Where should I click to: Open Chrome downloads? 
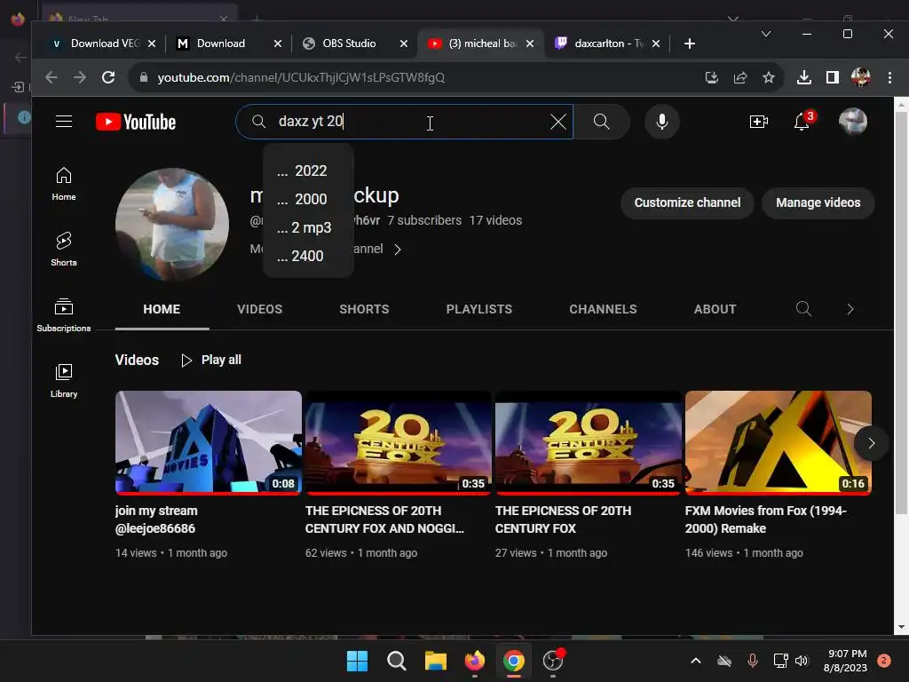point(803,77)
